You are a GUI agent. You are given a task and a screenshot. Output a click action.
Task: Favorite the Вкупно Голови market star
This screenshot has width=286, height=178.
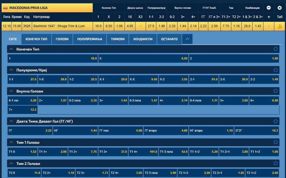point(276,91)
